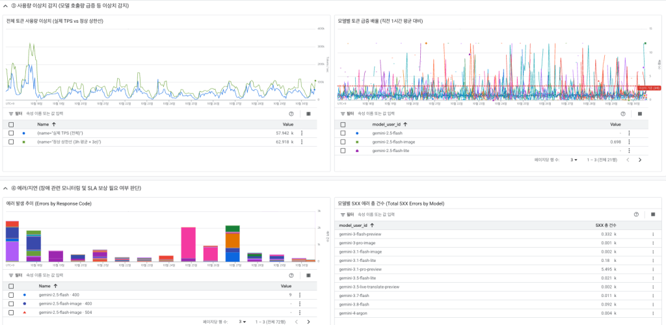
Task: Open column display options in 모델별 토큰 급증 배율 panel
Action: pyautogui.click(x=640, y=114)
